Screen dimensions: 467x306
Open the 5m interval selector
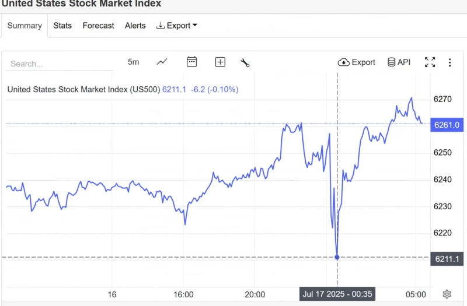click(134, 62)
